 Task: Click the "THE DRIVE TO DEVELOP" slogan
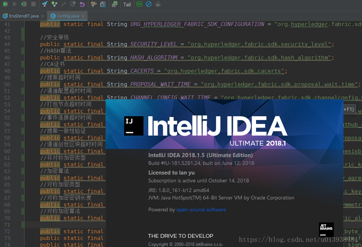click(x=181, y=236)
